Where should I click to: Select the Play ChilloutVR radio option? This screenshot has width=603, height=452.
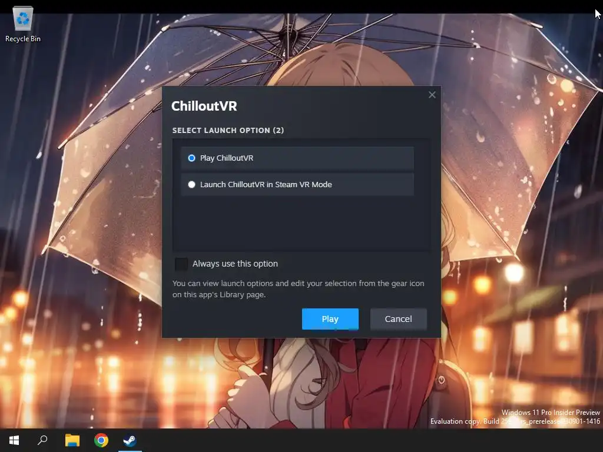tap(297, 158)
